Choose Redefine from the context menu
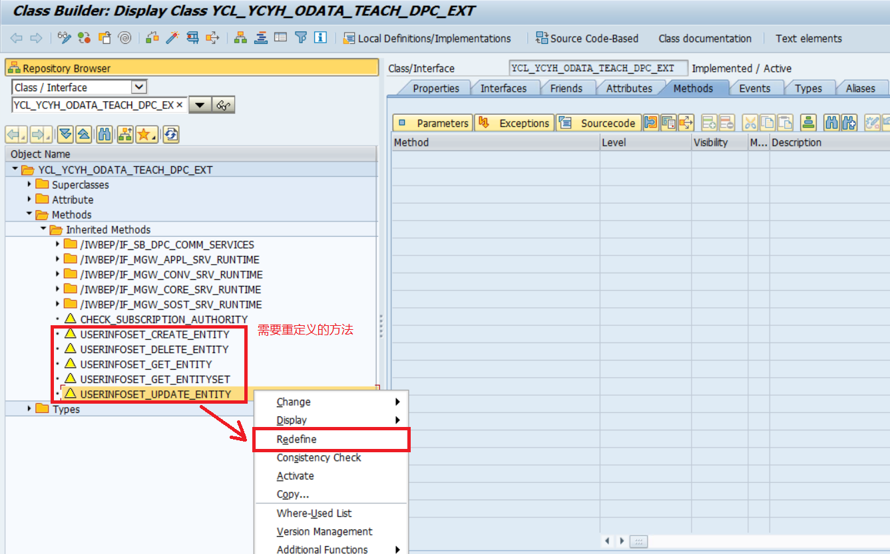The width and height of the screenshot is (890, 554). point(297,440)
